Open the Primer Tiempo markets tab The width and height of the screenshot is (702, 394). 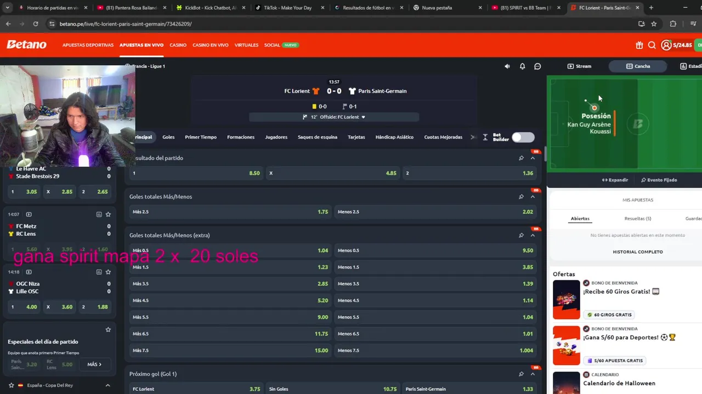(201, 137)
